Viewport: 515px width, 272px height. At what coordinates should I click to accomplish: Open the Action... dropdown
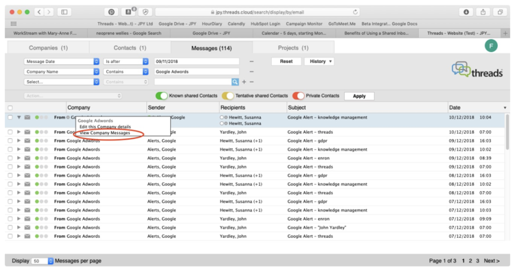[x=73, y=96]
